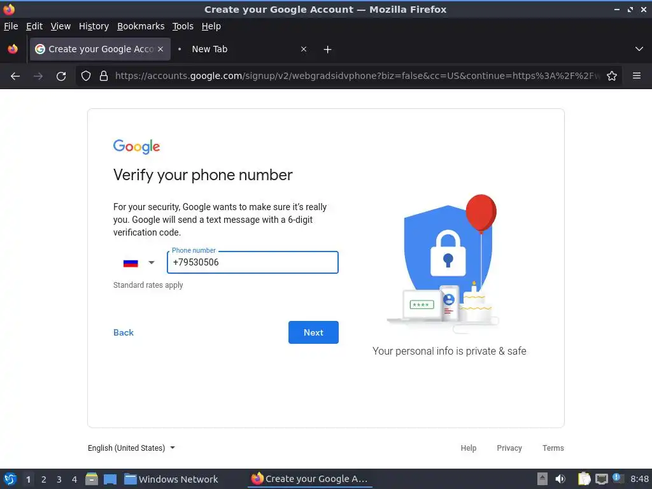This screenshot has width=652, height=489.
Task: Open the Firefox View pinned icon
Action: pyautogui.click(x=13, y=49)
